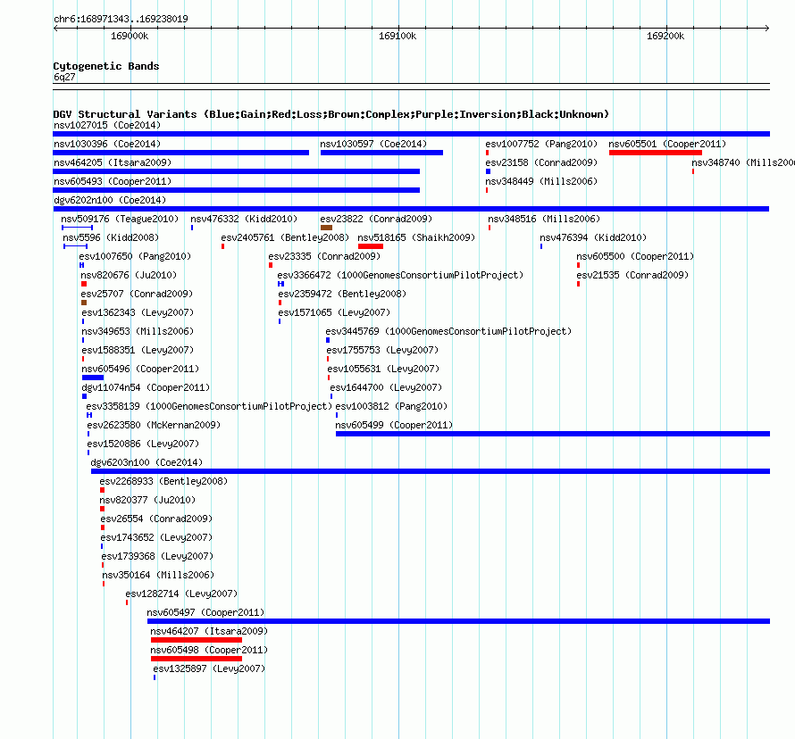Open variant nsv1027015 (Coe2014) label
Viewport: 795px width, 739px height.
[107, 125]
